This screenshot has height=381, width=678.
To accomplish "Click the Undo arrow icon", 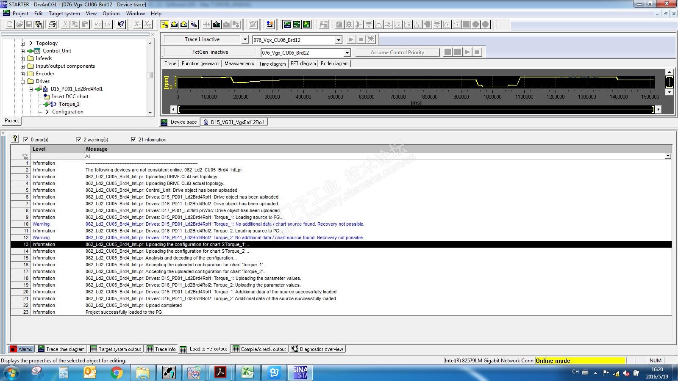I will click(x=98, y=25).
